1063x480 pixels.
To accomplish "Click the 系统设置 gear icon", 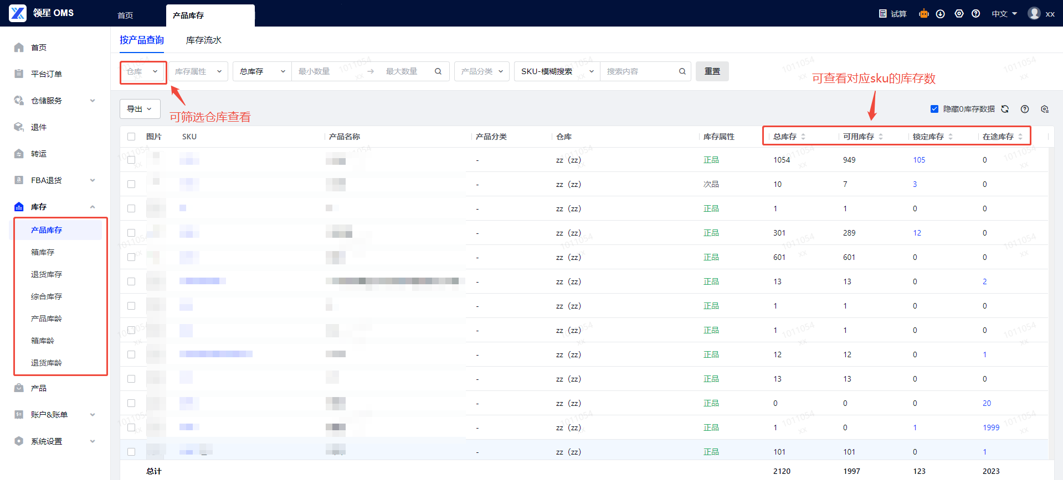I will pos(19,441).
